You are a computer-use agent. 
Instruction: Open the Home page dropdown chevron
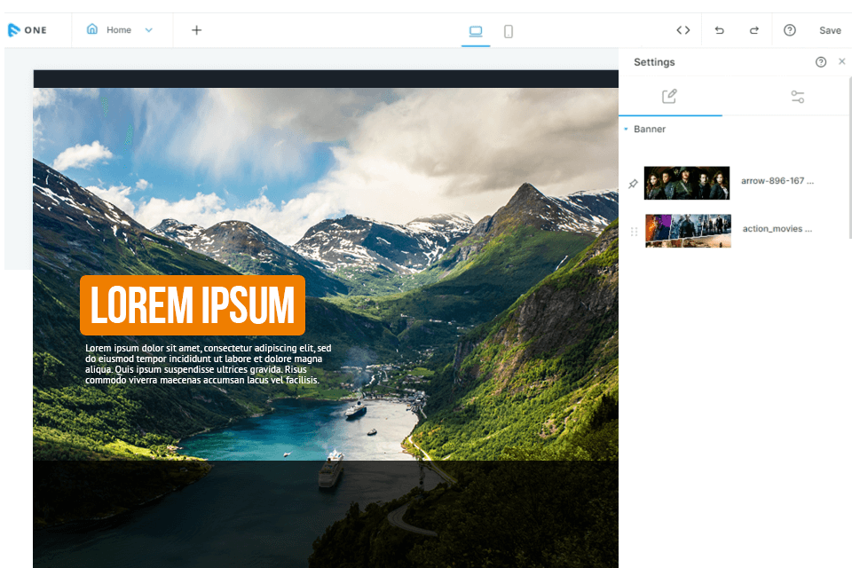click(x=149, y=30)
